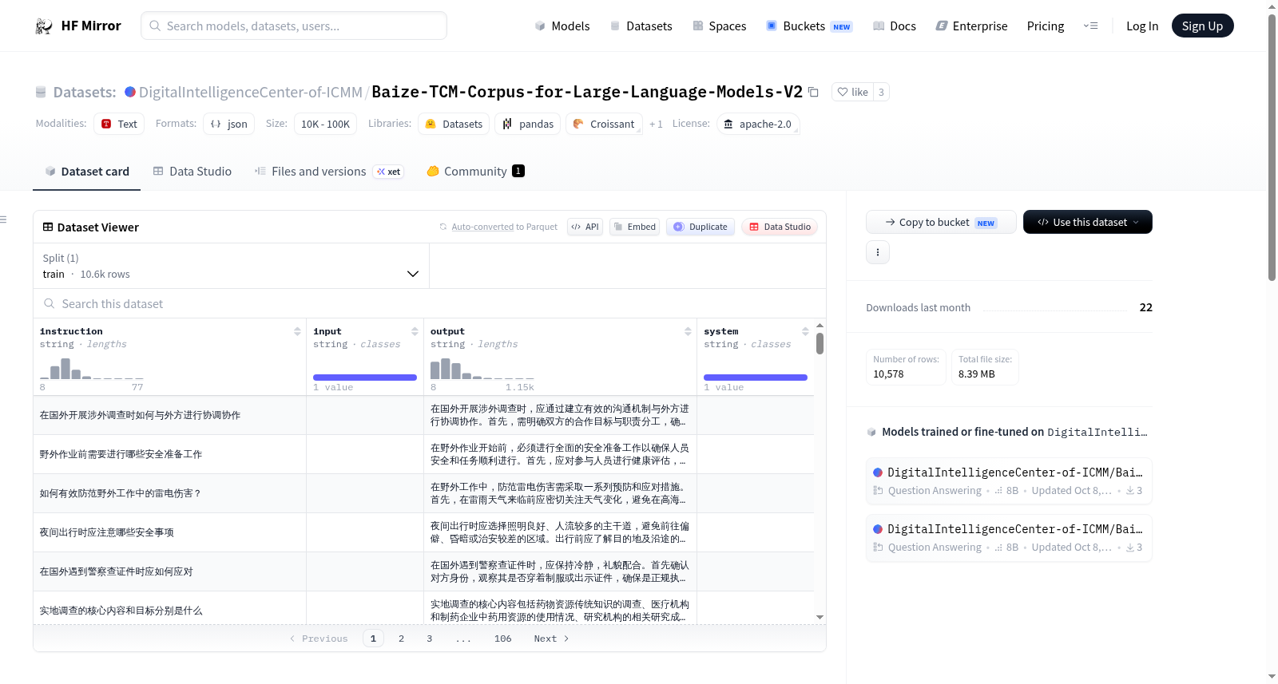The height and width of the screenshot is (684, 1278).
Task: Show the +1 more libraries
Action: pyautogui.click(x=656, y=124)
